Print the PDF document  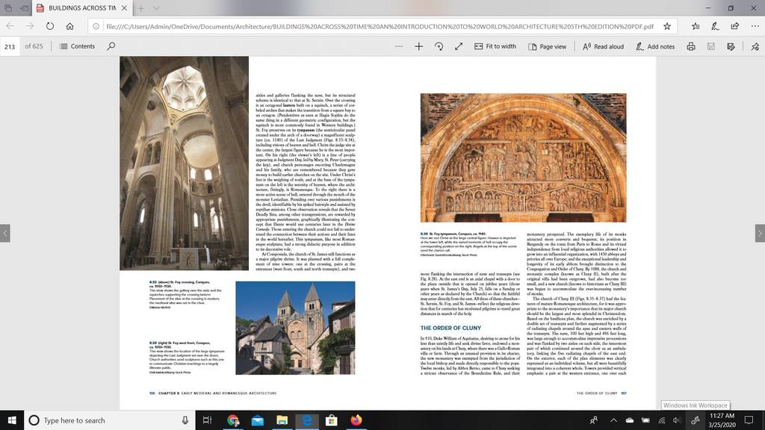pos(691,46)
